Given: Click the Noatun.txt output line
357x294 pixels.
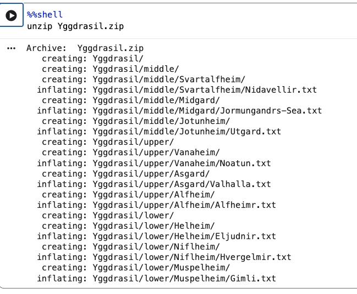Looking at the screenshot, I should 154,163.
